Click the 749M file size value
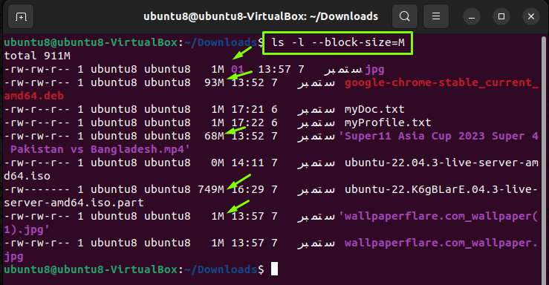The image size is (549, 285). [x=211, y=189]
